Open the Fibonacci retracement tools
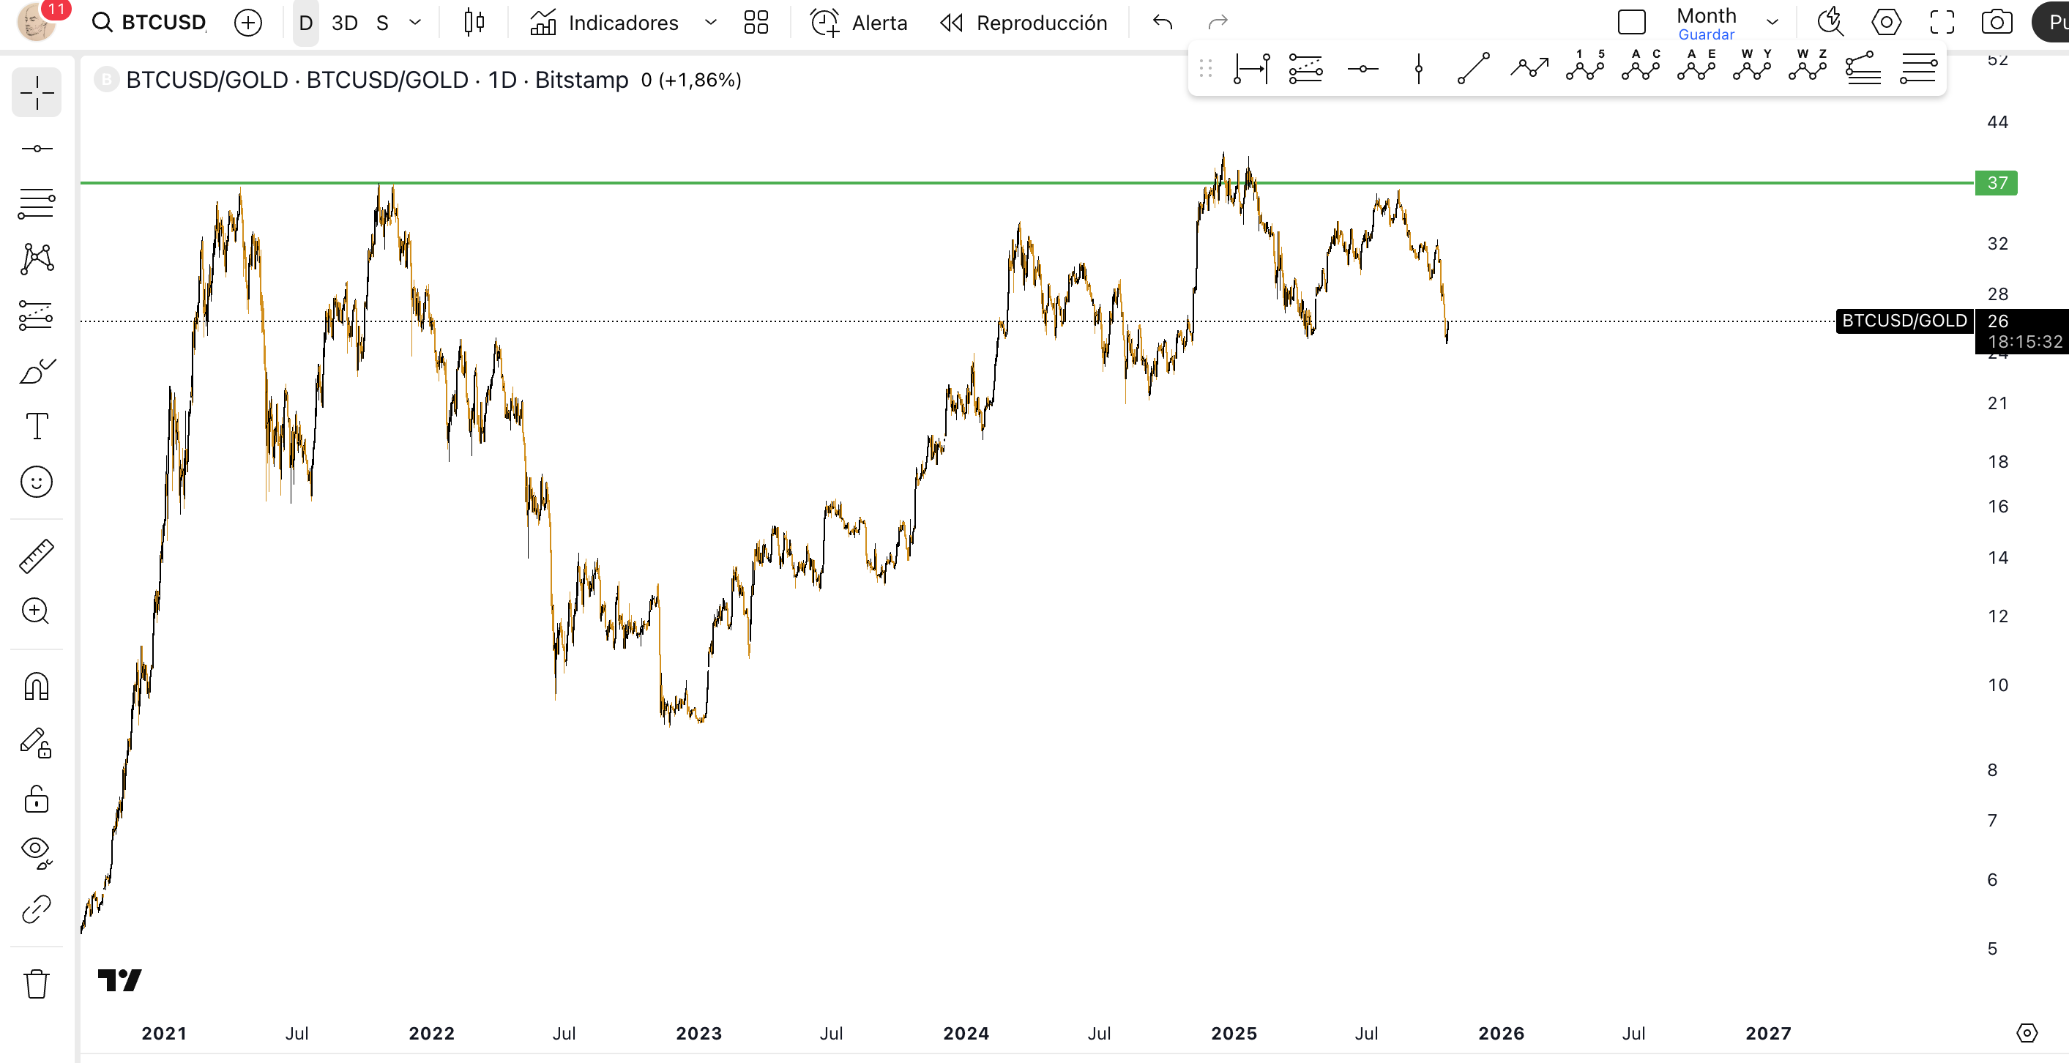This screenshot has height=1063, width=2069. tap(36, 203)
